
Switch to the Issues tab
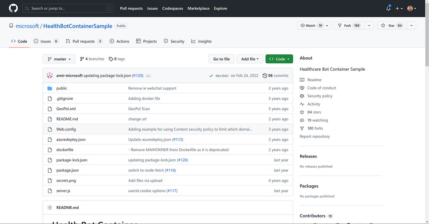(x=46, y=41)
